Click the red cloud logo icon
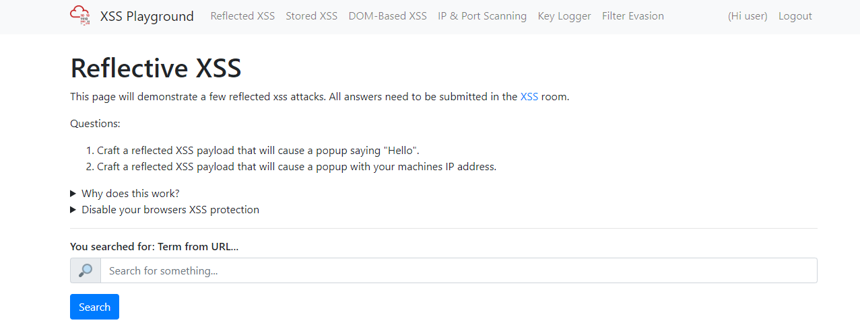 (80, 15)
